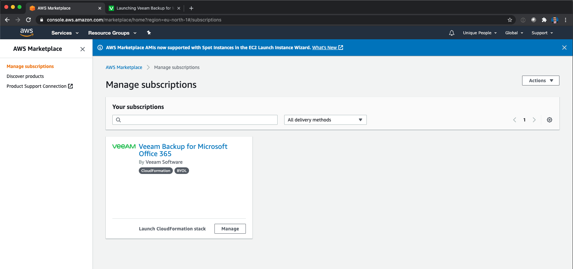Close the AWS Marketplace browser tab
Viewport: 573px width, 269px height.
(x=100, y=8)
